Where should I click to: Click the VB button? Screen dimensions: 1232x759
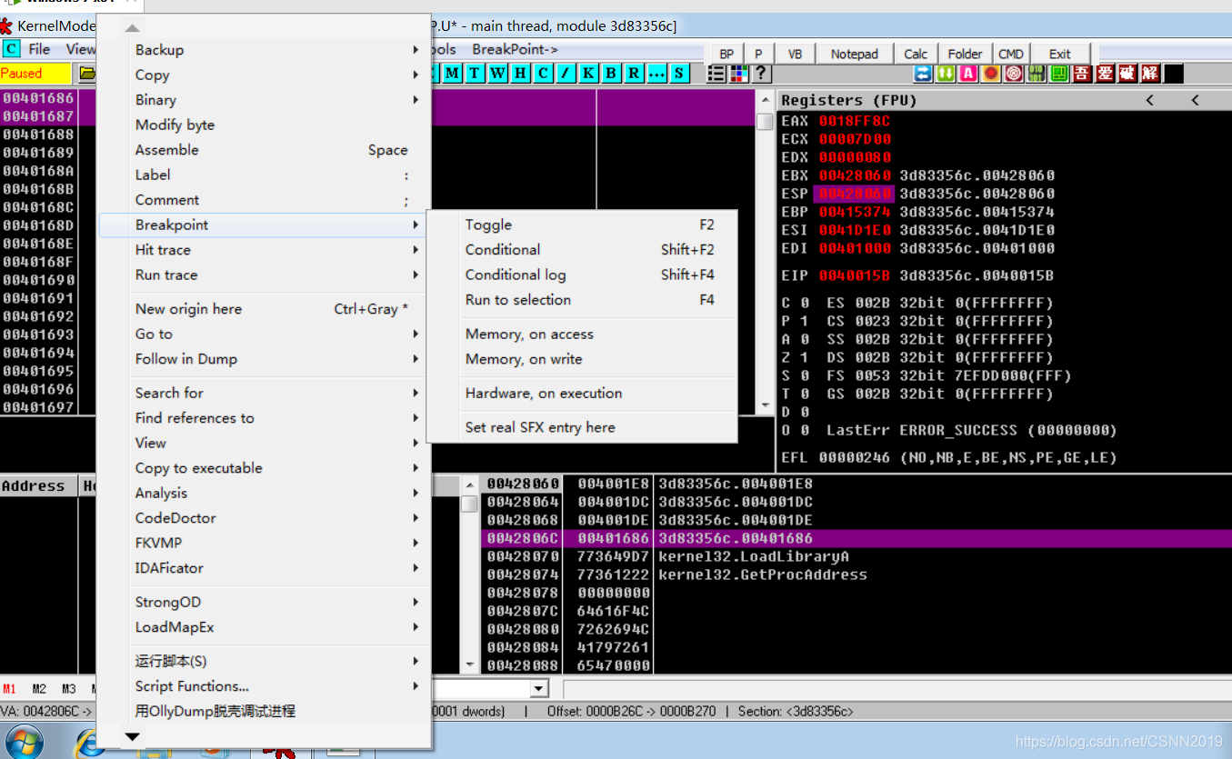795,54
